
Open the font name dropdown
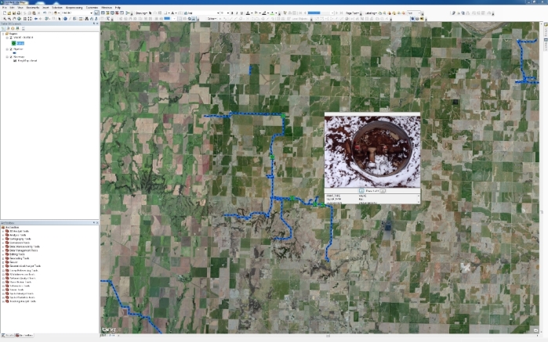[x=218, y=13]
